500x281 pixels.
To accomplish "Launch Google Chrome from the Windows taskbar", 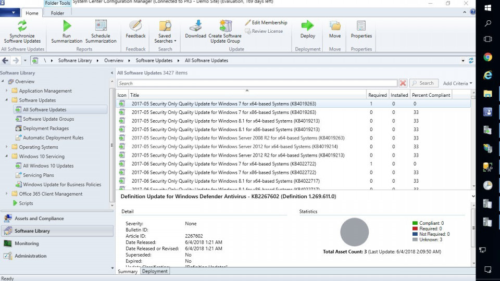I will (488, 57).
